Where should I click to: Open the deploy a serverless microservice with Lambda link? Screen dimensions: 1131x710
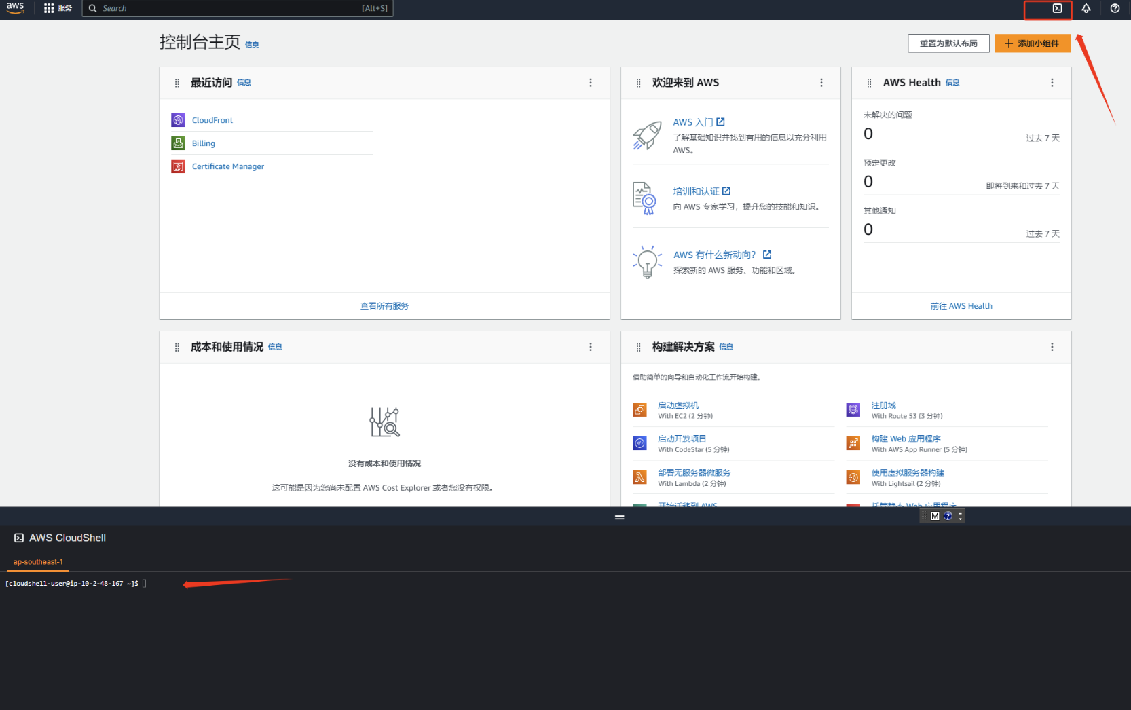694,472
